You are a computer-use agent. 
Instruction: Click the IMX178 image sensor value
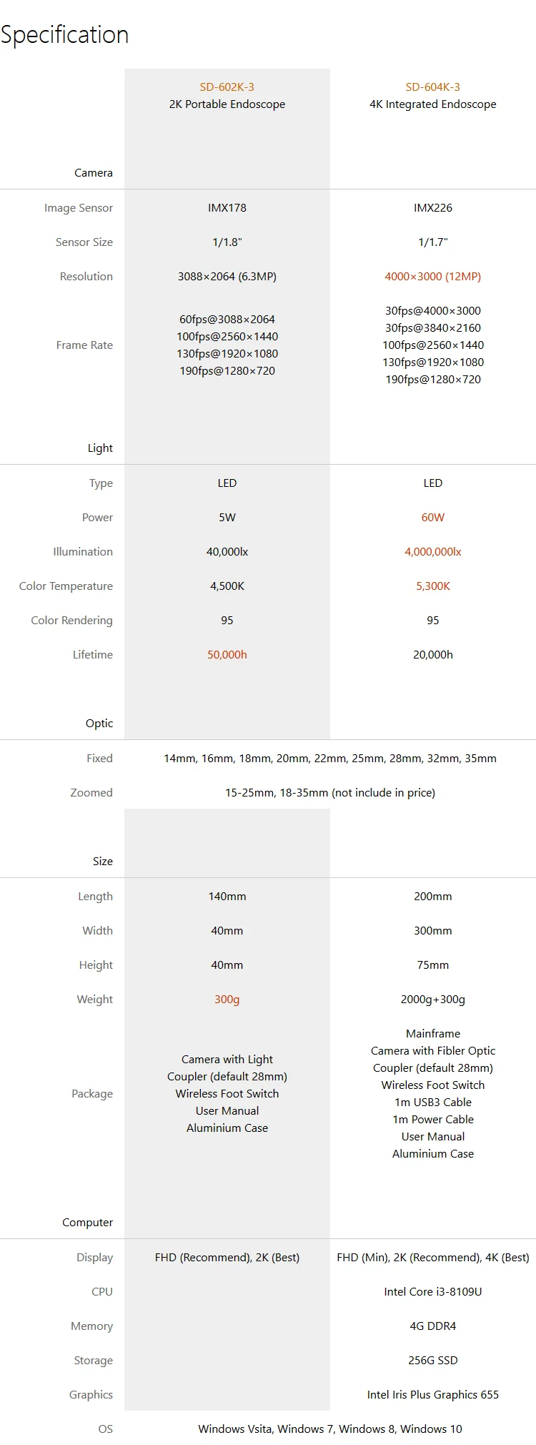tap(227, 208)
